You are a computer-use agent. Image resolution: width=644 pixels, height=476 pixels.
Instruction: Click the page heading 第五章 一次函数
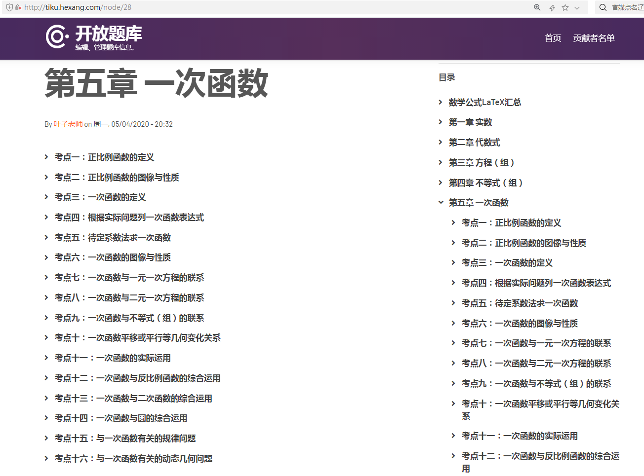(157, 83)
